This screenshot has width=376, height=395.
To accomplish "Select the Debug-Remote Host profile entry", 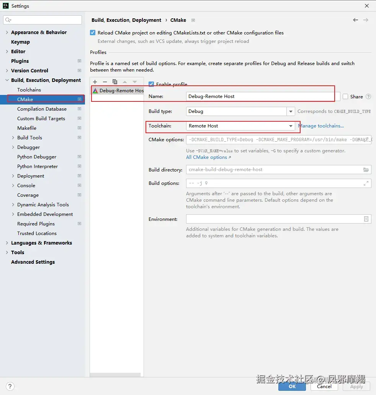I will 118,91.
